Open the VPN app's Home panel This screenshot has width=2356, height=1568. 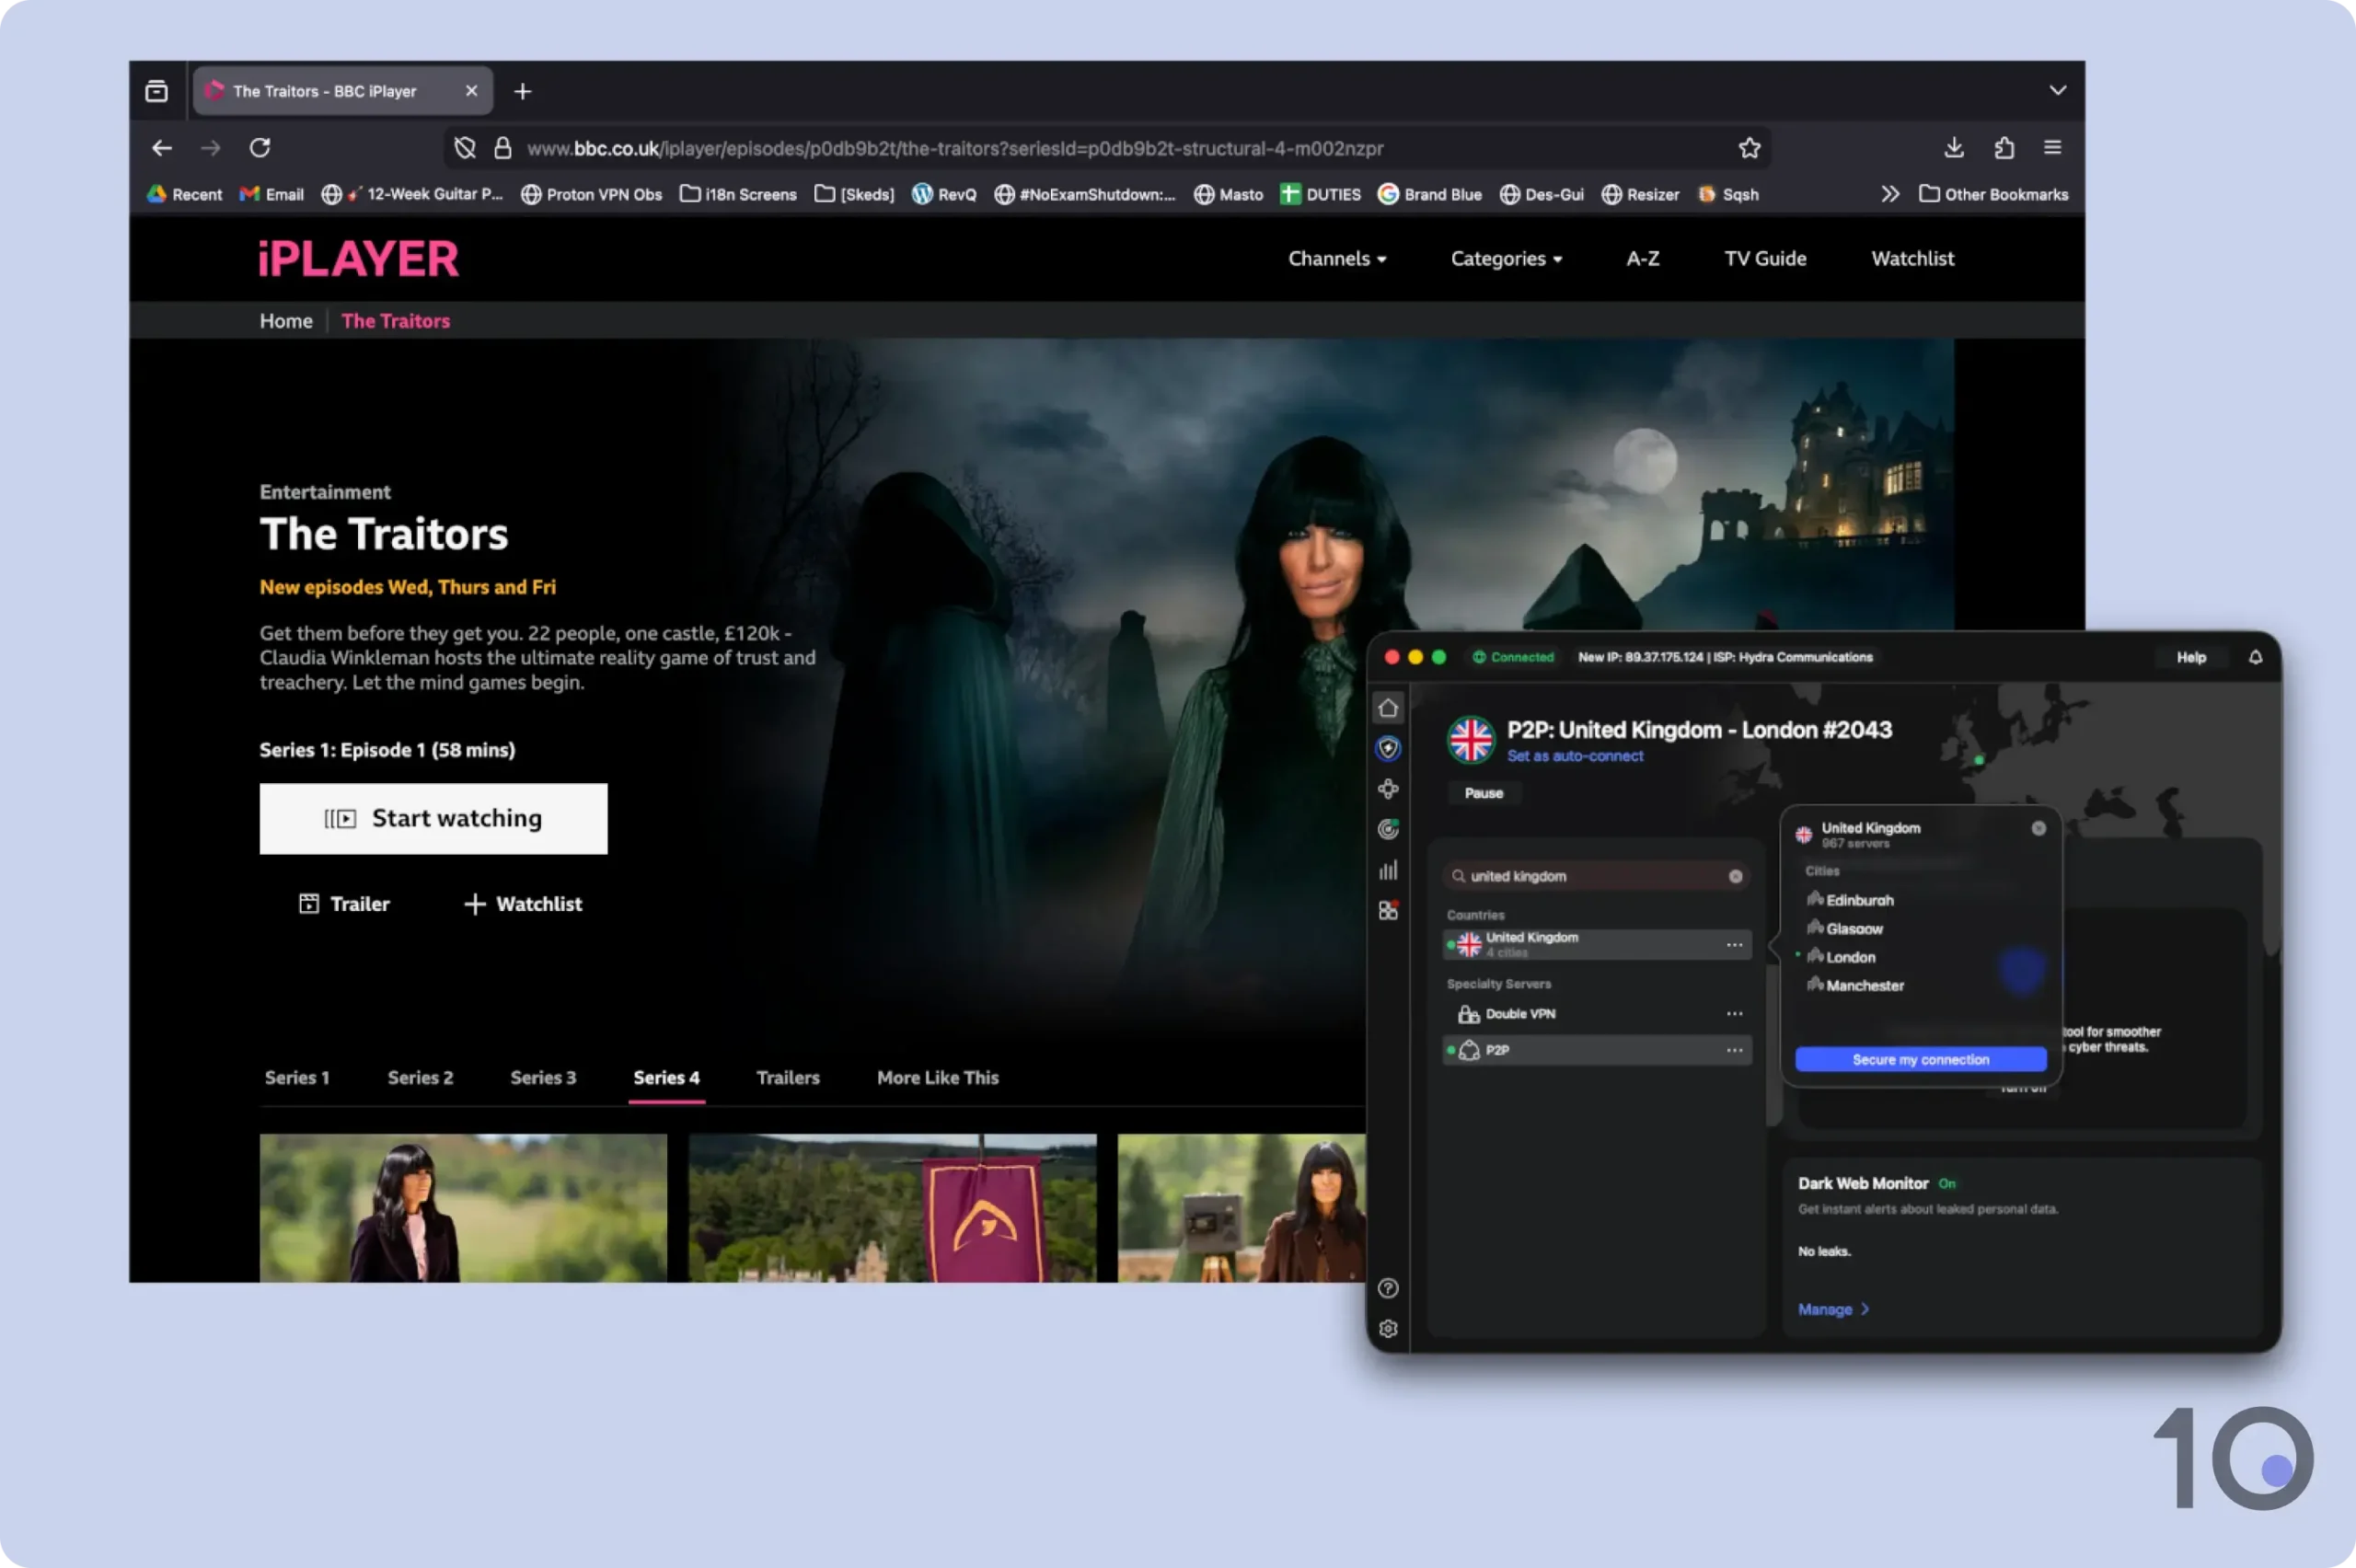click(x=1389, y=709)
